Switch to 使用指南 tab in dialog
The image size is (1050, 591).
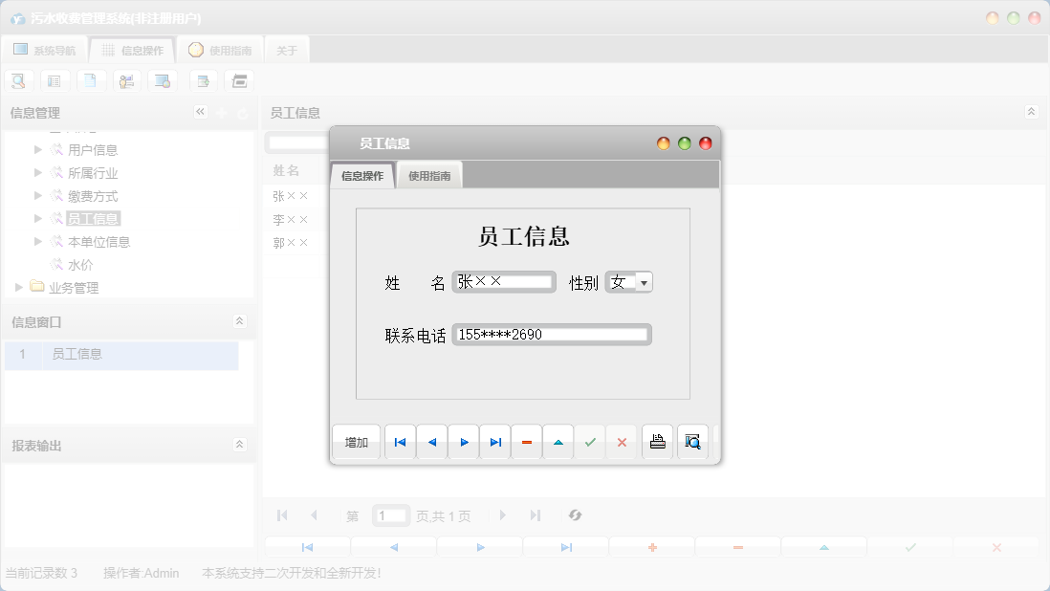coord(429,176)
